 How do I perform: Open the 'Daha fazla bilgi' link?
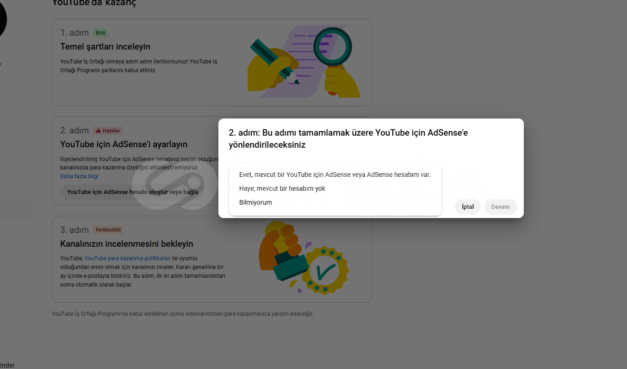[79, 176]
